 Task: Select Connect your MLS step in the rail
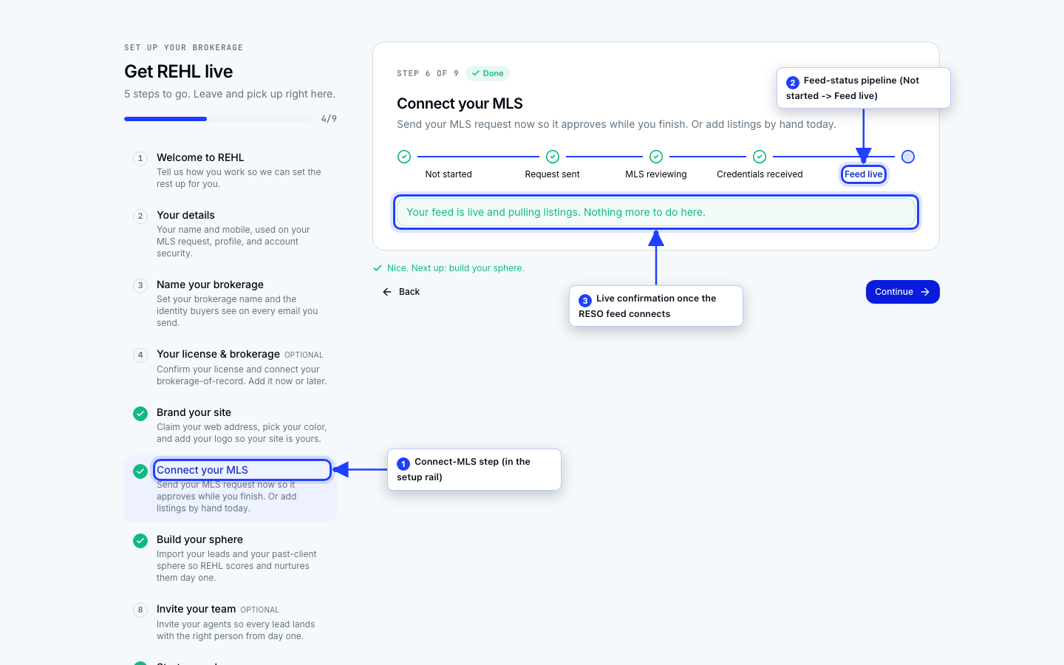[231, 489]
